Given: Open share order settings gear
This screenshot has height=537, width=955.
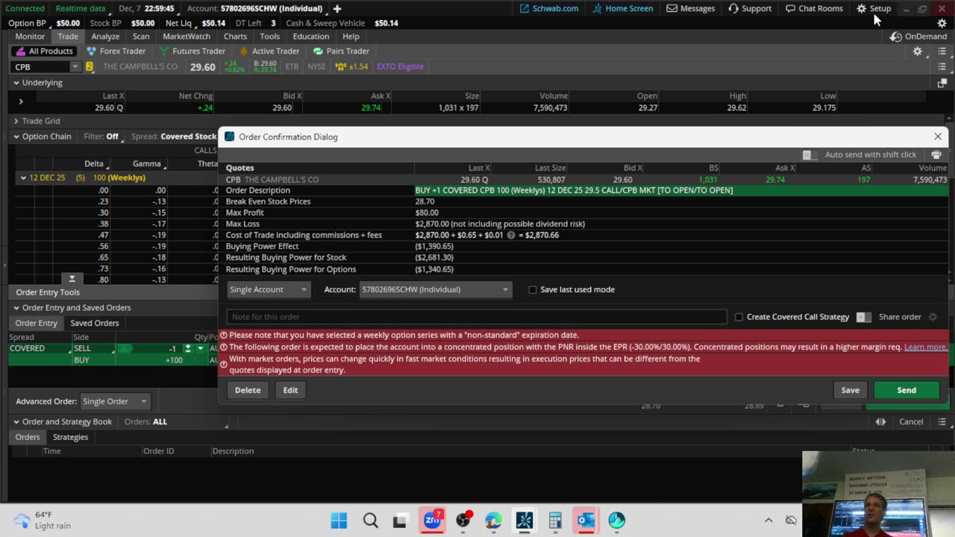Looking at the screenshot, I should 933,317.
